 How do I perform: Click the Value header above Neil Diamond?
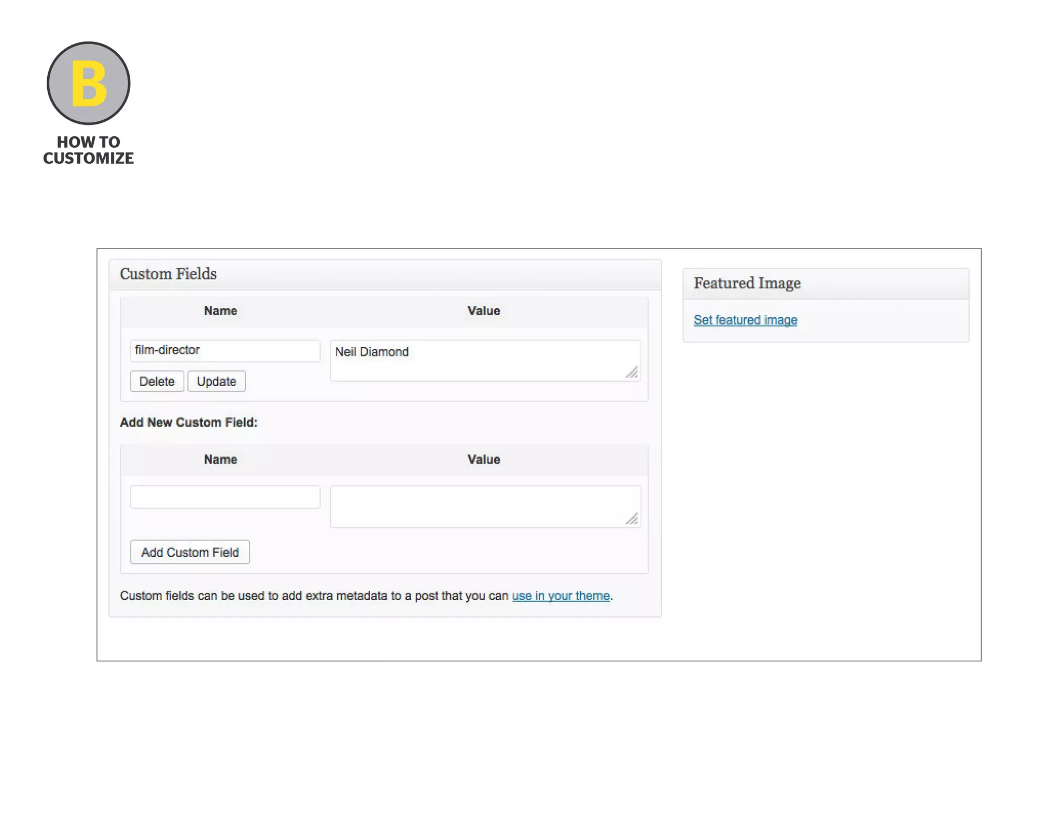click(484, 310)
